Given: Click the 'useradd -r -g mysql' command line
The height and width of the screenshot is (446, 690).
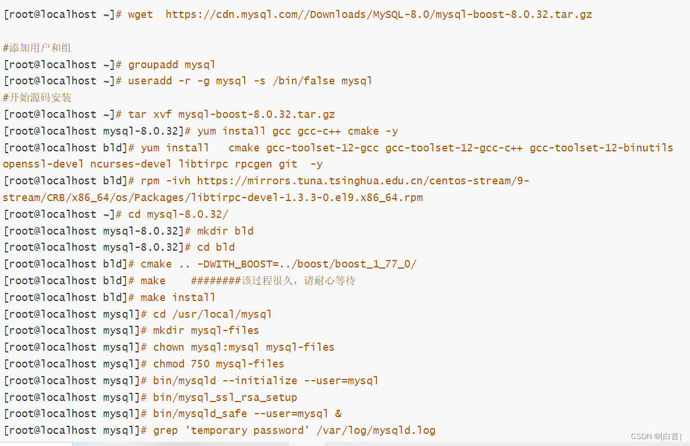Looking at the screenshot, I should [188, 81].
